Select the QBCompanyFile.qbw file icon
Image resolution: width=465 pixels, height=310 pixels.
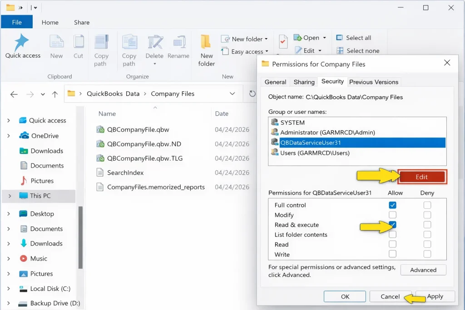pyautogui.click(x=100, y=129)
